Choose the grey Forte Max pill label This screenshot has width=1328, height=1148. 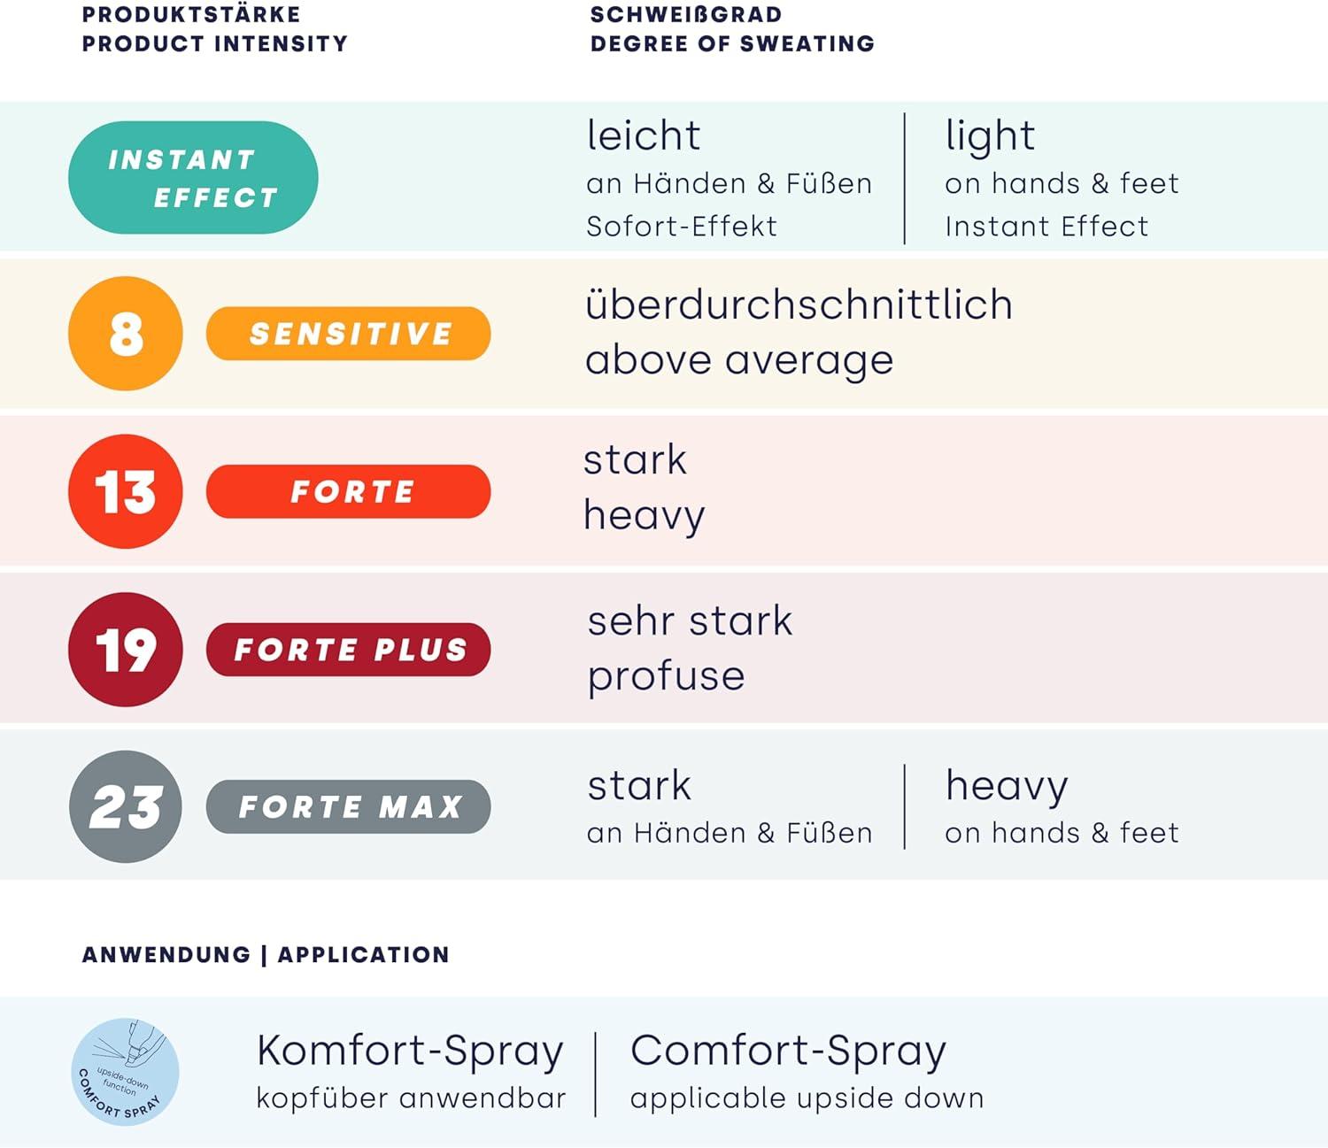(x=349, y=806)
